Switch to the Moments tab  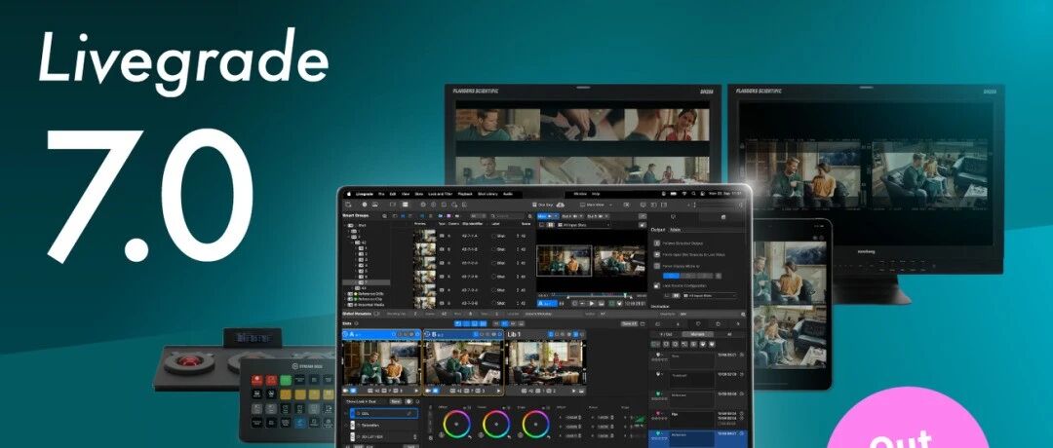tap(698, 334)
